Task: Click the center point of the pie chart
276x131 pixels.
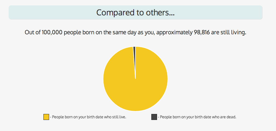Action: click(x=135, y=79)
